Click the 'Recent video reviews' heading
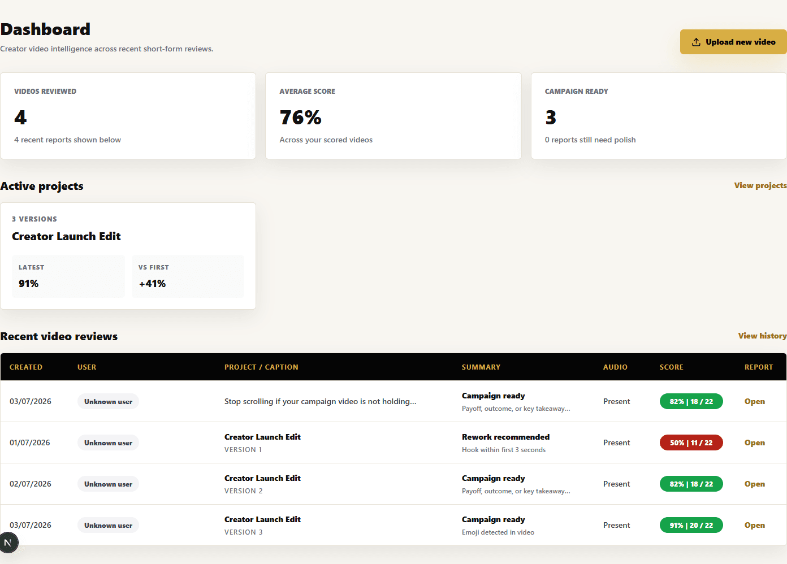 [59, 336]
